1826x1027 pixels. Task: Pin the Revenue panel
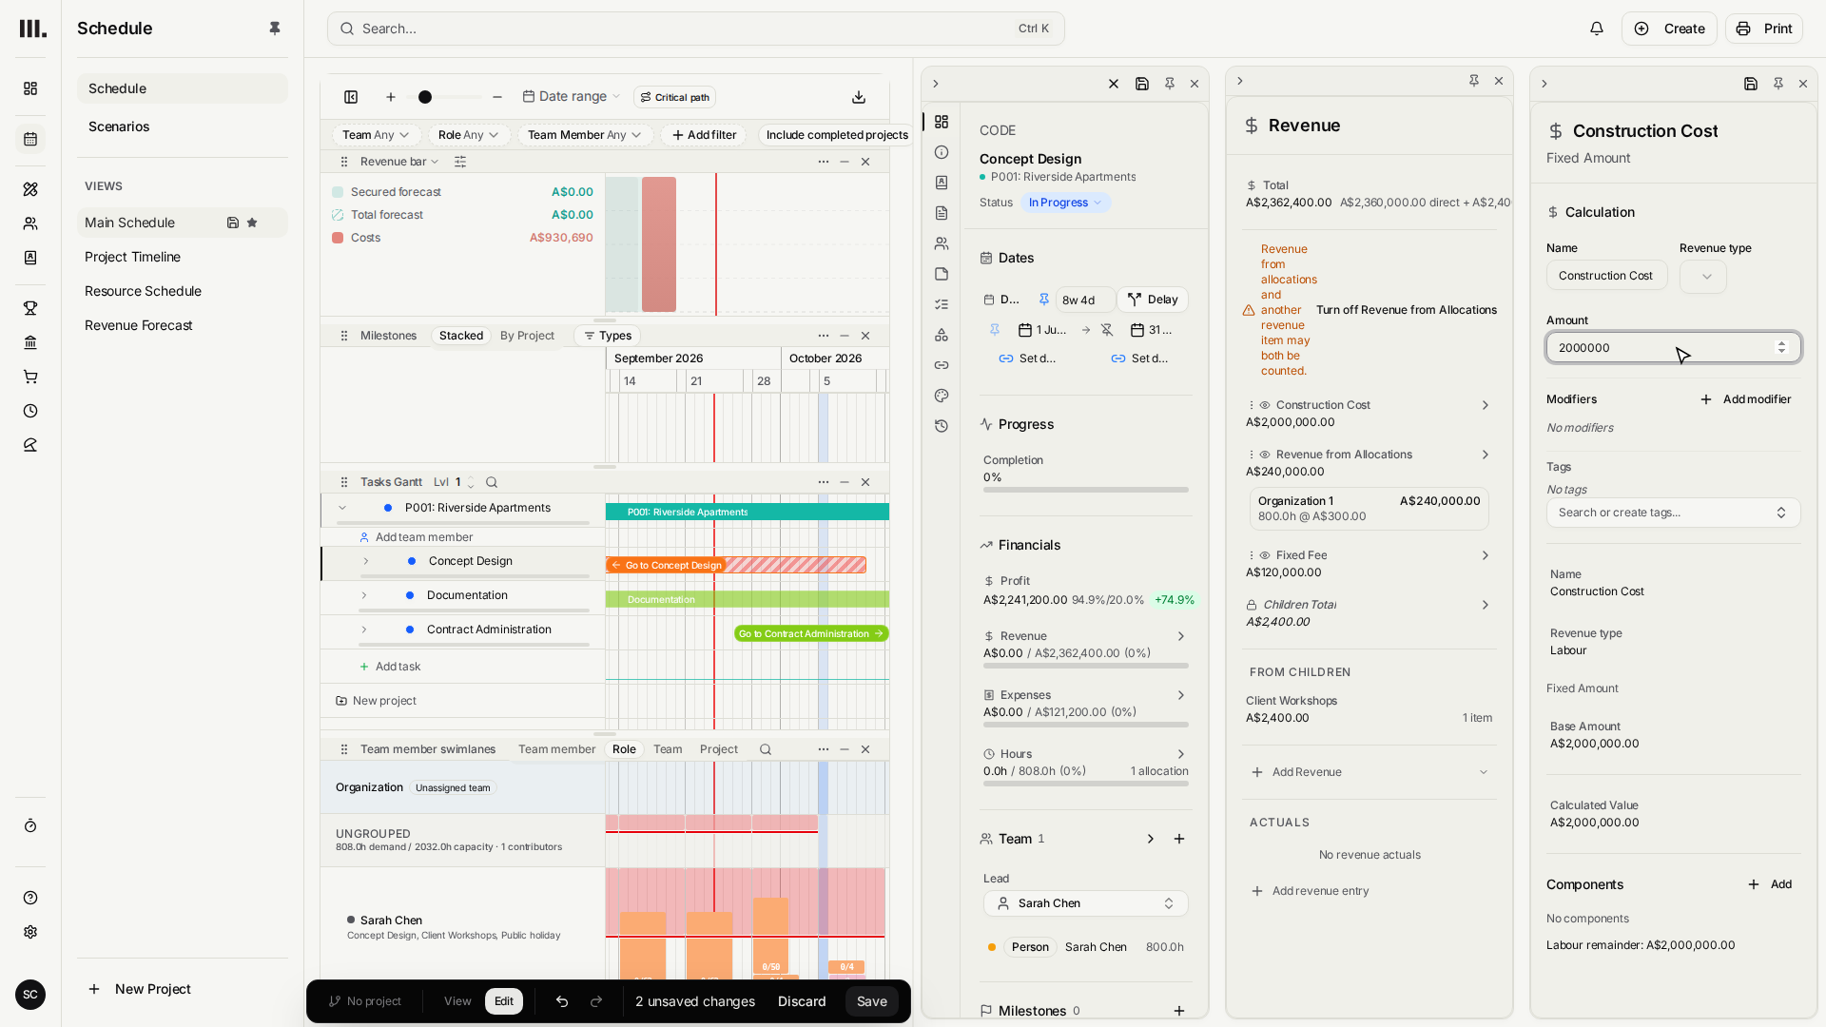coord(1474,81)
